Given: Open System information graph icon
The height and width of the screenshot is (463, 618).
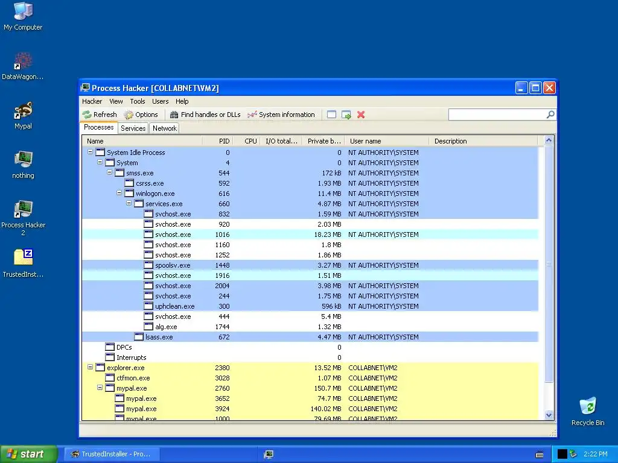Looking at the screenshot, I should (x=252, y=115).
